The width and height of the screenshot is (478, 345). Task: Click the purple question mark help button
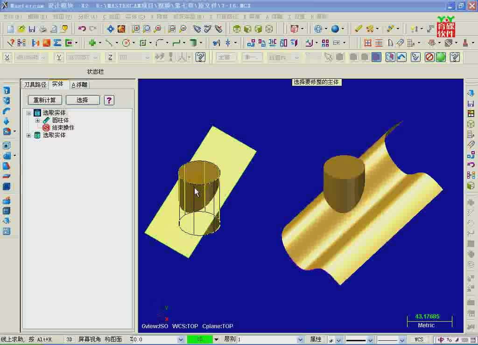pyautogui.click(x=109, y=100)
